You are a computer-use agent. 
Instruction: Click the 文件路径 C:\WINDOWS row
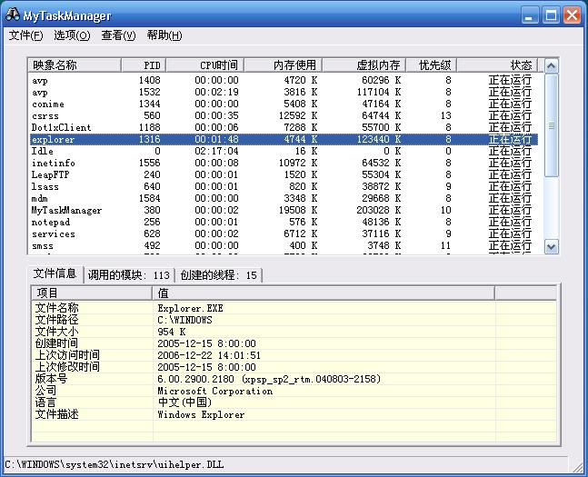294,320
